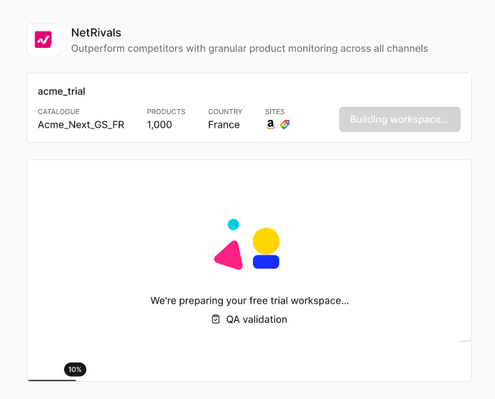Click the Google Shopping site icon
The image size is (495, 399).
click(x=284, y=124)
